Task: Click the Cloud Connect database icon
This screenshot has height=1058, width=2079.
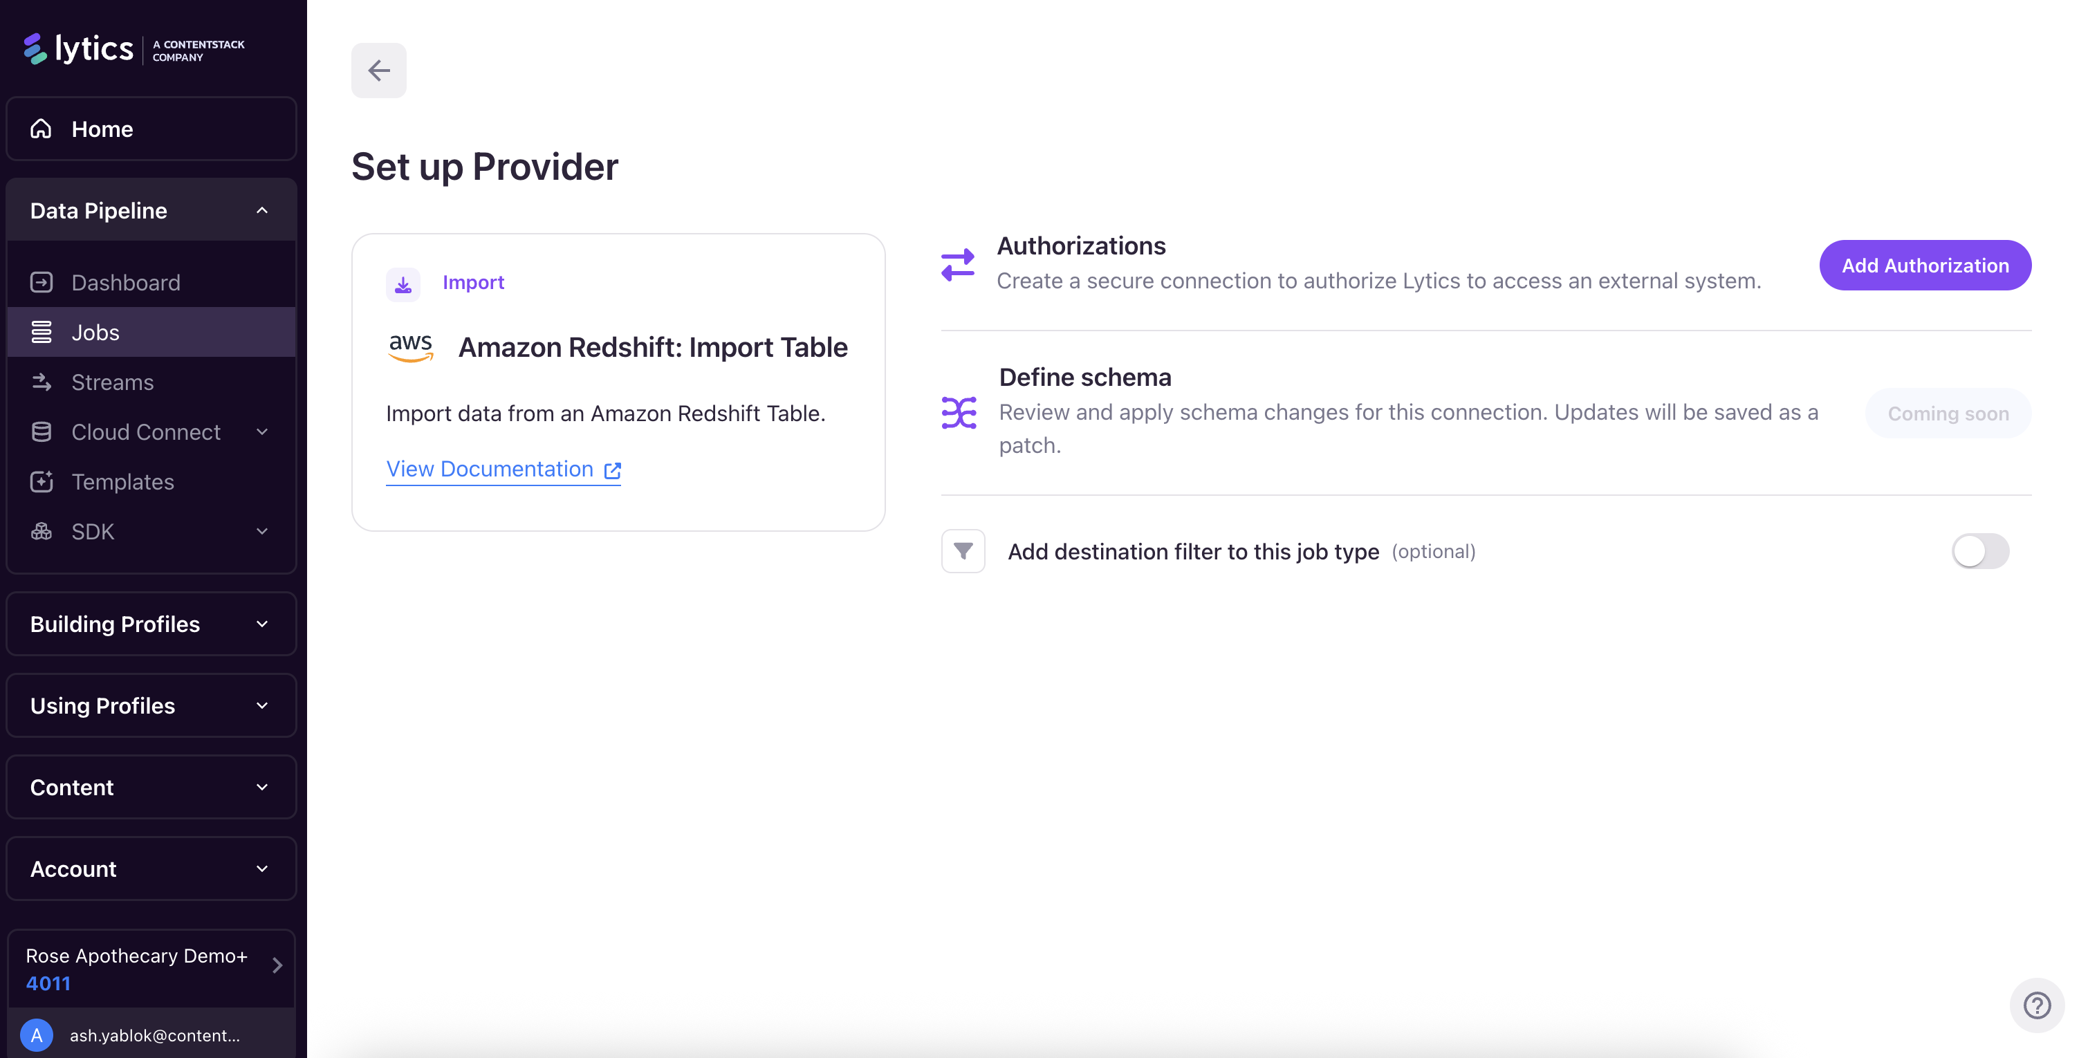Action: tap(41, 431)
